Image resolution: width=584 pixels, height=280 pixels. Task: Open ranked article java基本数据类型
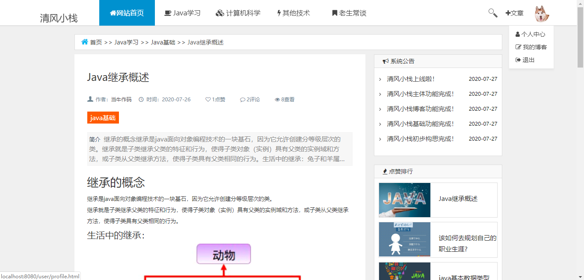click(464, 278)
